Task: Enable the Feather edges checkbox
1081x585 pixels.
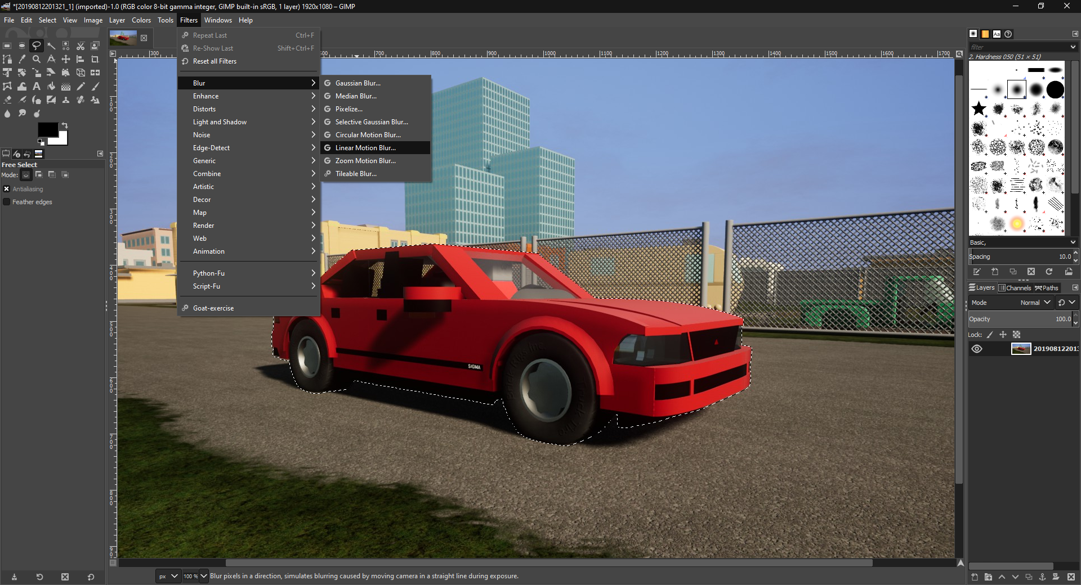Action: coord(7,202)
